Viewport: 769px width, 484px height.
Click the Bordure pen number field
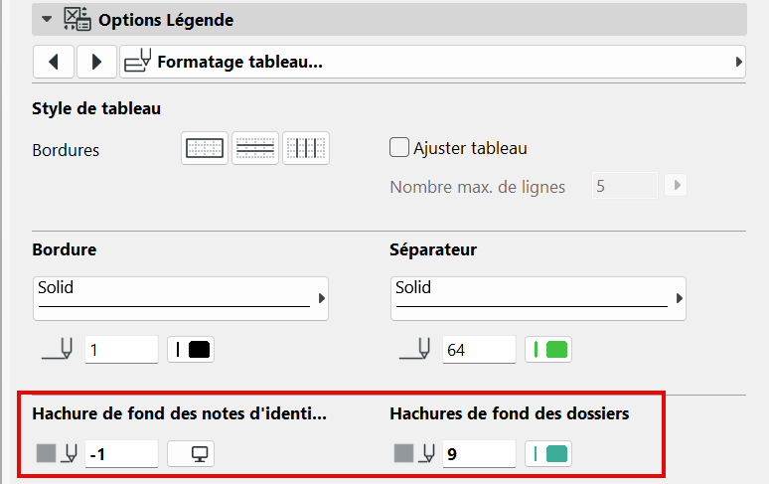pyautogui.click(x=121, y=350)
